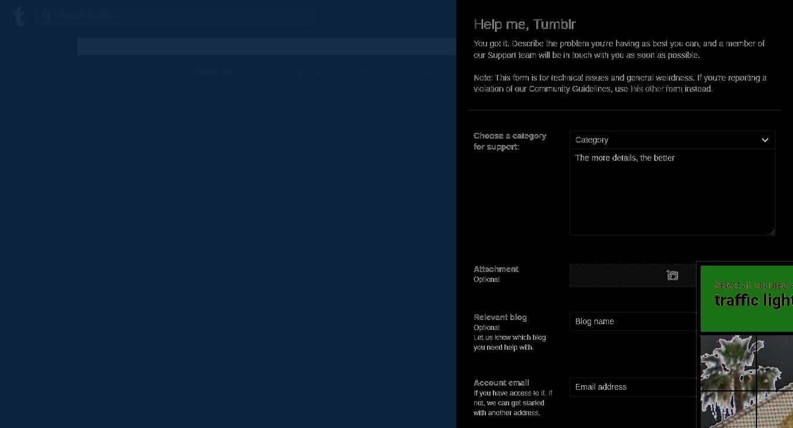Open the Apps footer link
Screen dimensions: 793x428
(x=301, y=72)
